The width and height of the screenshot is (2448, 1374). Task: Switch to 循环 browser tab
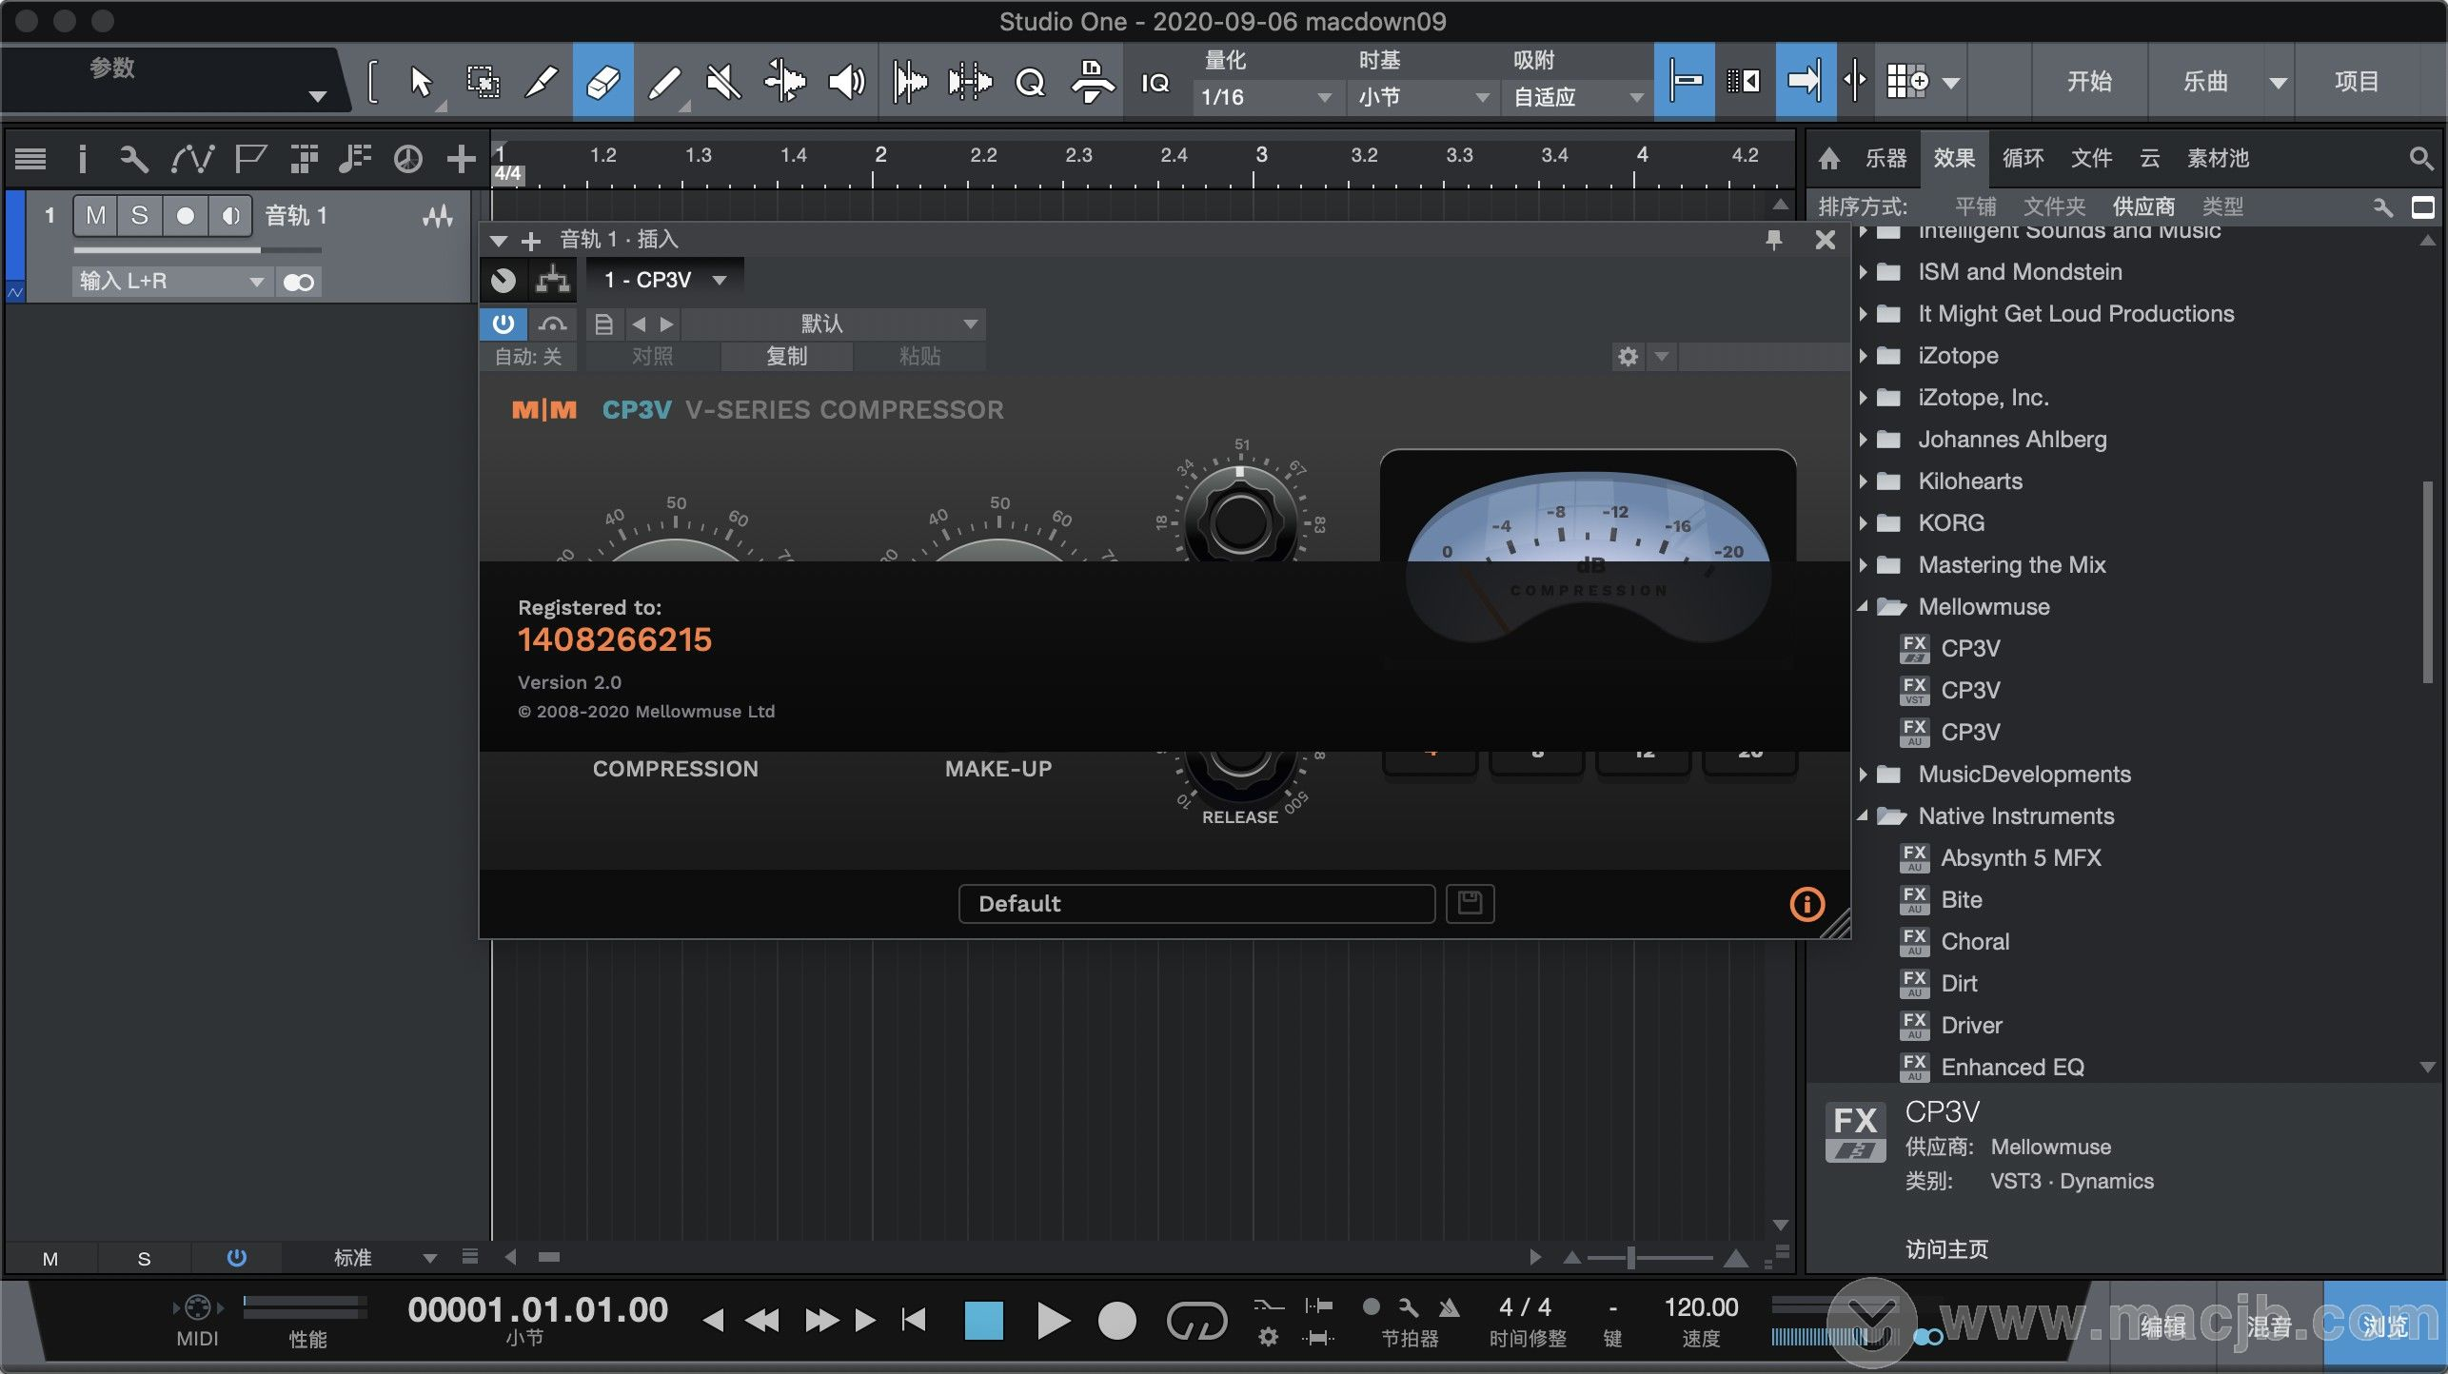(x=2023, y=158)
